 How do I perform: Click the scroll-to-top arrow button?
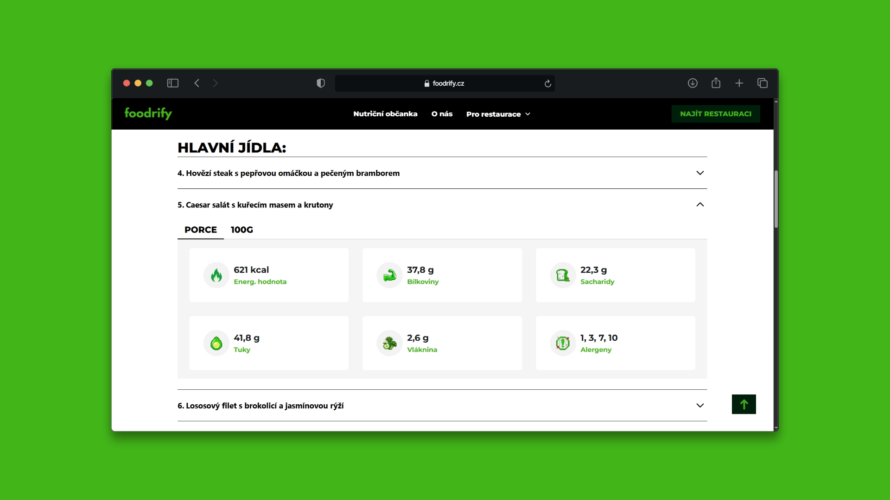click(744, 404)
